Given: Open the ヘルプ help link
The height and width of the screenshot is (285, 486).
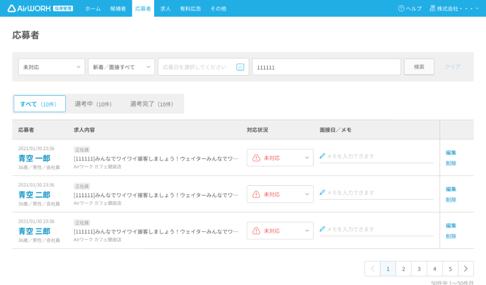Looking at the screenshot, I should (x=410, y=9).
